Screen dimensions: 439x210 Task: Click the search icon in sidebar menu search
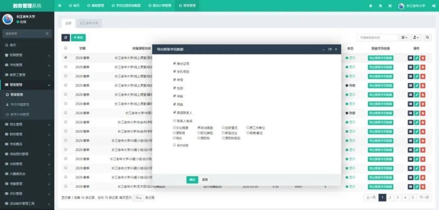pyautogui.click(x=47, y=34)
